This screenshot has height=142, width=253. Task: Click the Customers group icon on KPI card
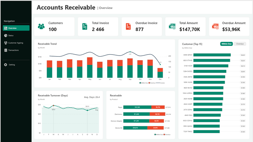point(41,27)
